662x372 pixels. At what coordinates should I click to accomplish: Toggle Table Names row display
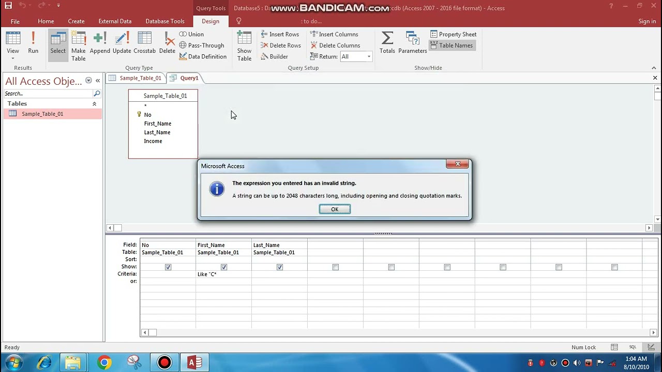452,45
